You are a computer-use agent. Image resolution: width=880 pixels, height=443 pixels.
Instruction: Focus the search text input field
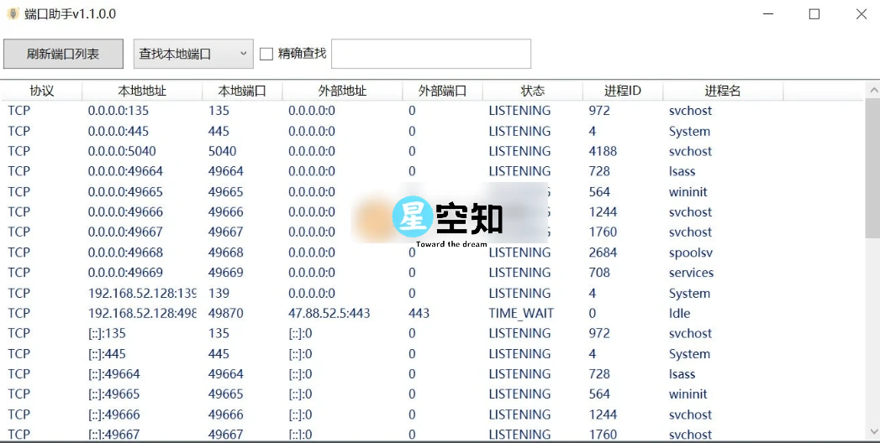(431, 54)
